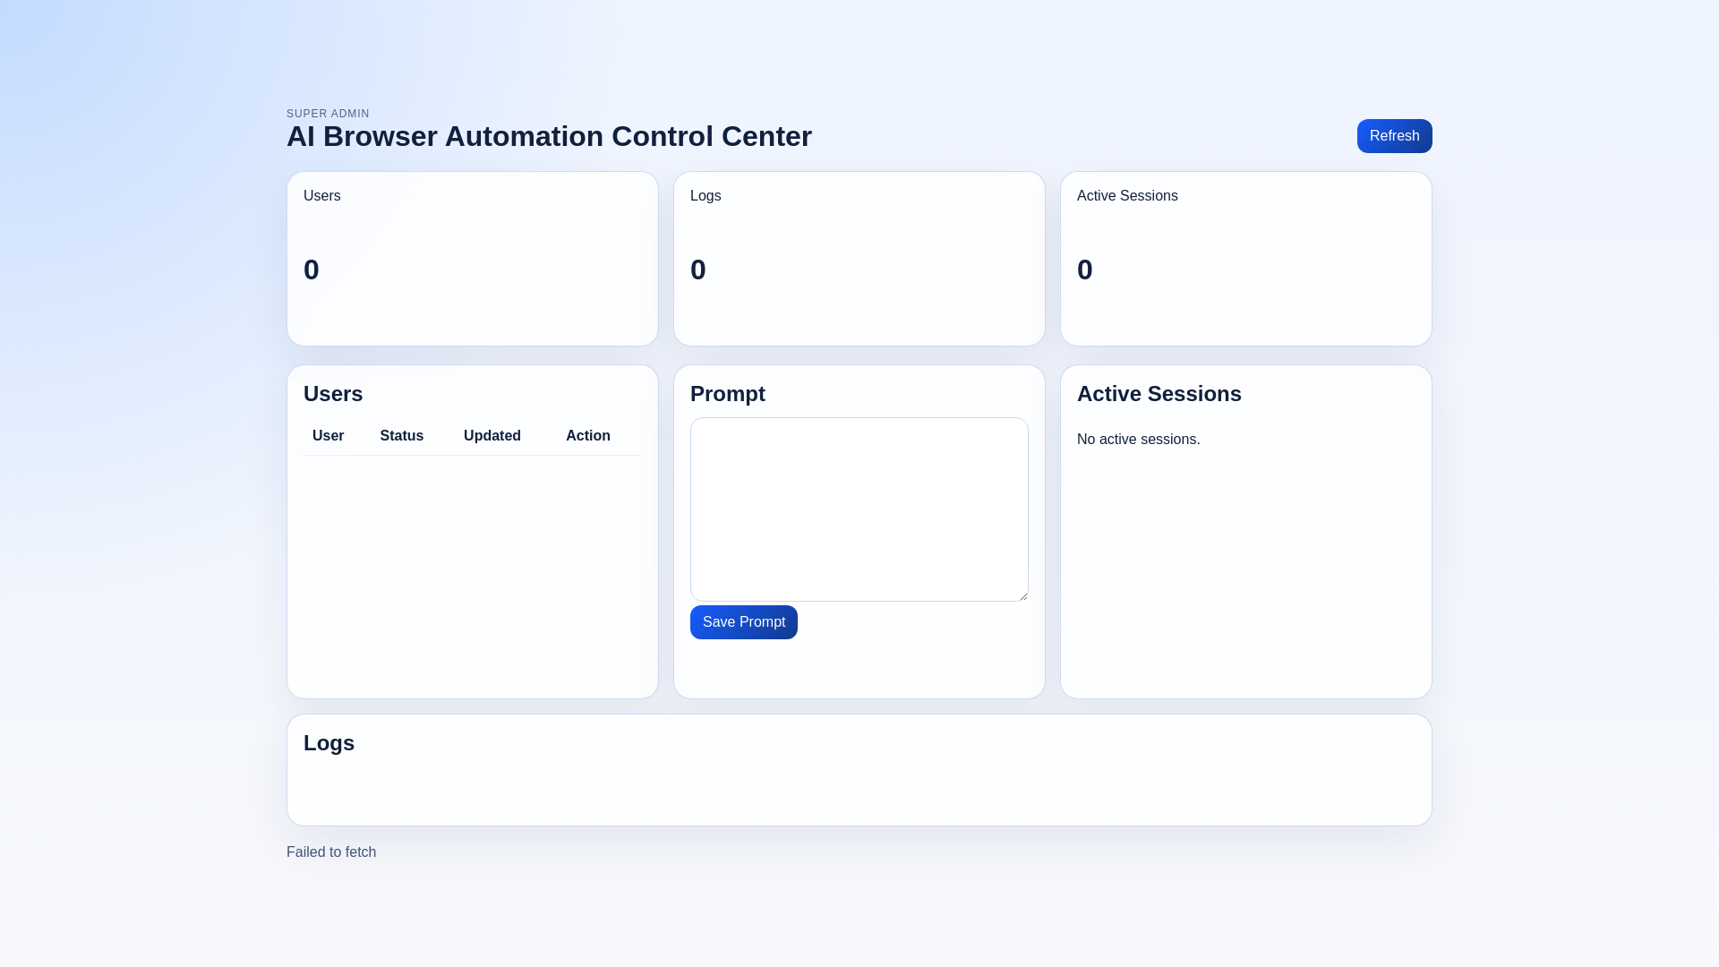Click the Status column header
This screenshot has height=967, width=1719.
401,436
